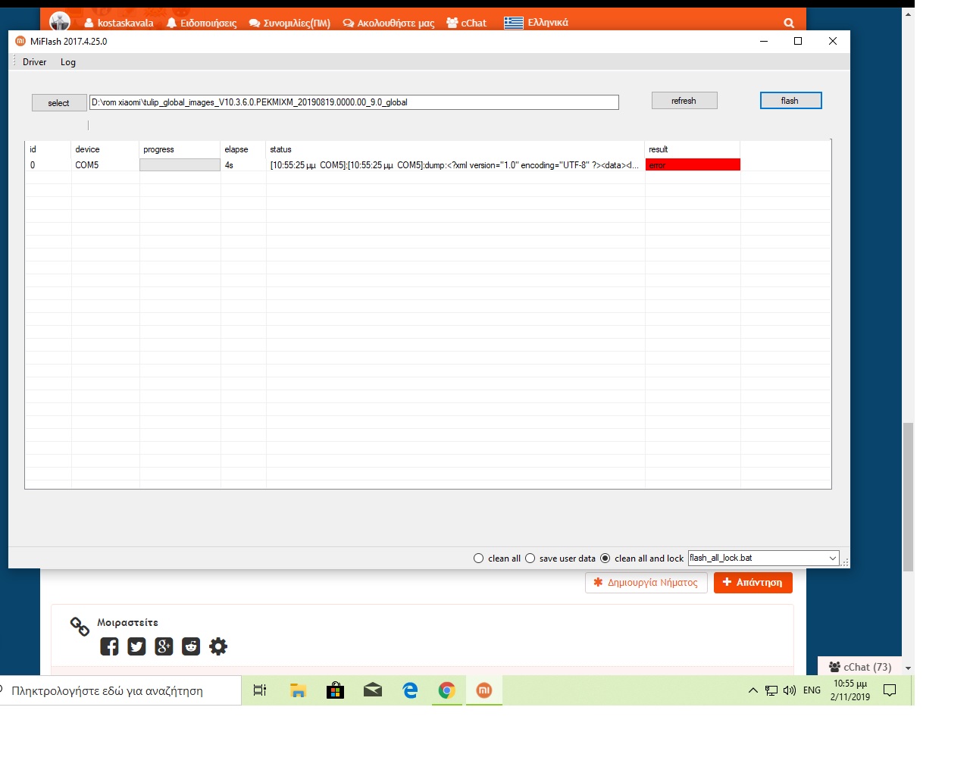Maximize the MiFlash window
This screenshot has height=776, width=970.
point(798,41)
